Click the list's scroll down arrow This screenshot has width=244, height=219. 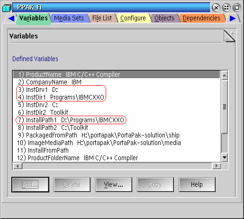(225, 157)
